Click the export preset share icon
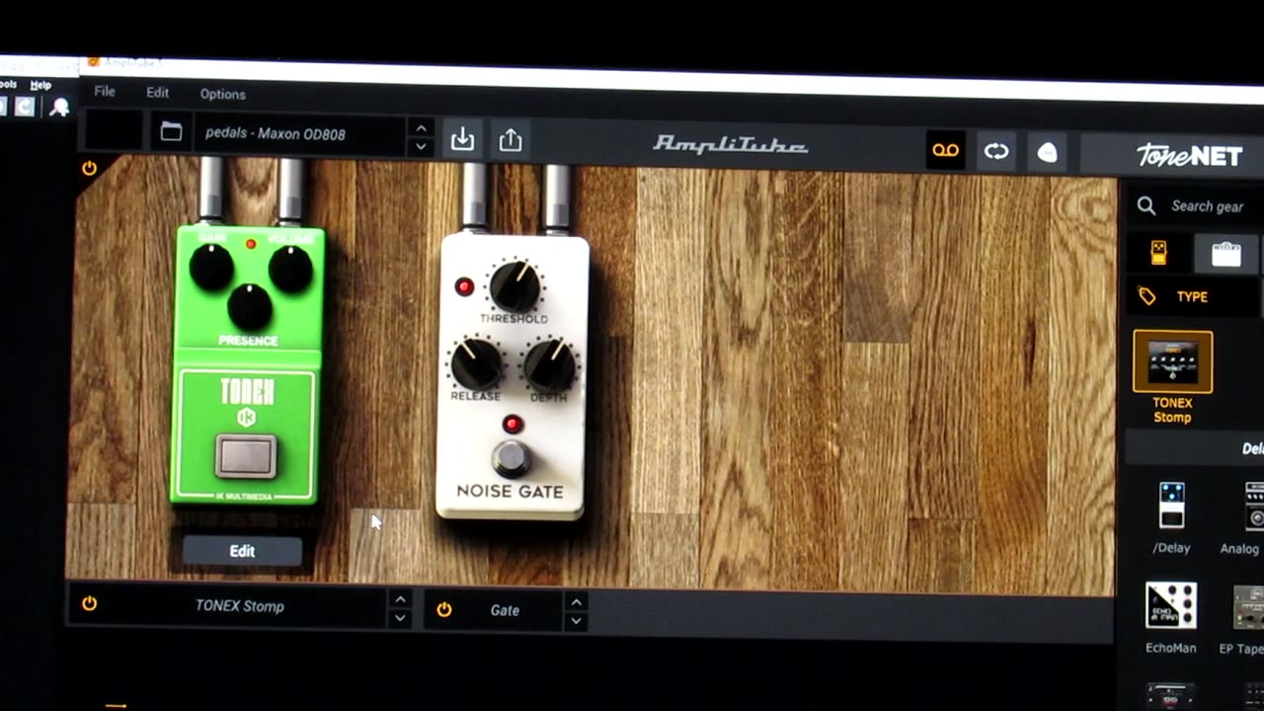 pyautogui.click(x=511, y=140)
